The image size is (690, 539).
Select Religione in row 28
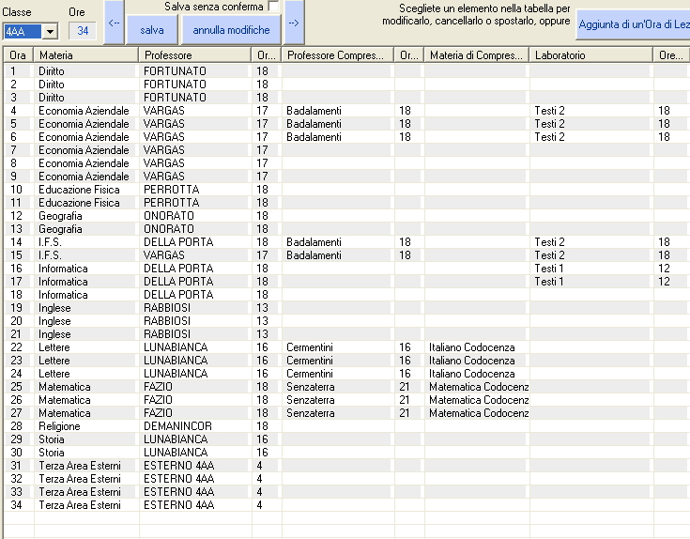coord(59,426)
